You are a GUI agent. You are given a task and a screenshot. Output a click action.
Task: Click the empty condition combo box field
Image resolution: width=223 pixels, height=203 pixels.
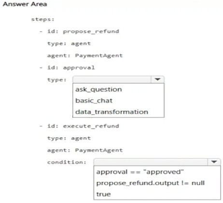pos(151,162)
